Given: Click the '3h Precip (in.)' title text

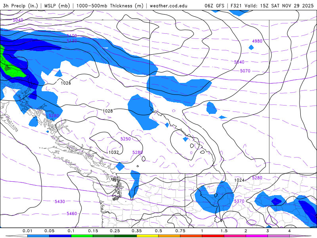Looking at the screenshot, I should (x=21, y=6).
